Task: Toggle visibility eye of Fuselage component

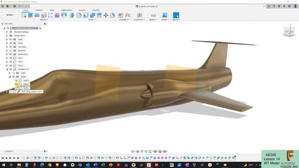Action: point(11,69)
